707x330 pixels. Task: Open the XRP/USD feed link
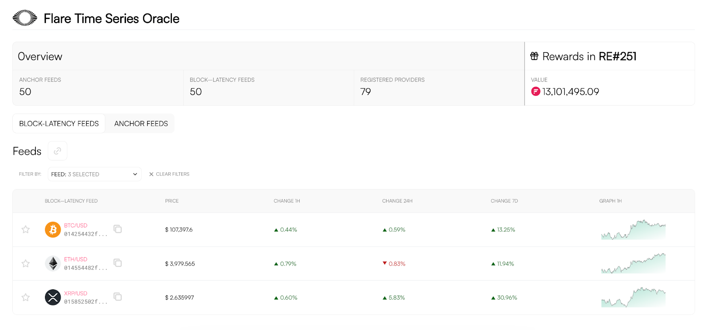(76, 293)
